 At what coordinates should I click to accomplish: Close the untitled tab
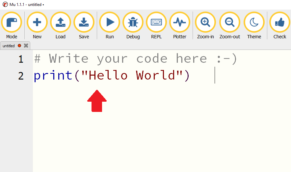(x=26, y=46)
